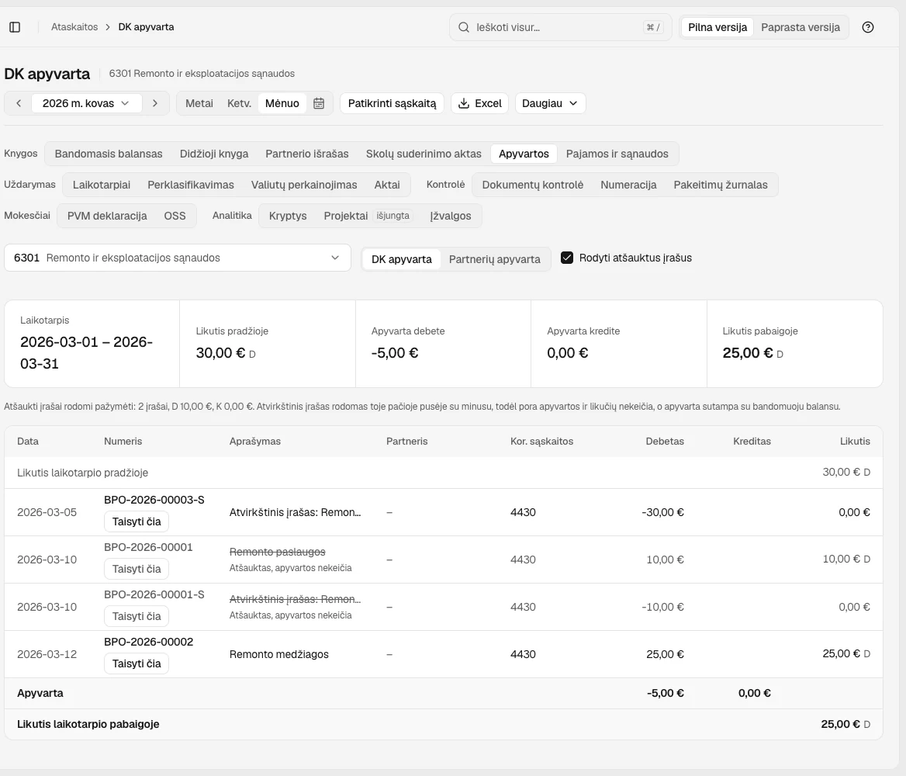
Task: Open Skolų suderinimo aktas tab
Action: pos(424,154)
